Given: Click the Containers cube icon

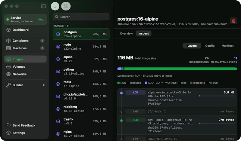Looking at the screenshot, I should click(8, 41).
